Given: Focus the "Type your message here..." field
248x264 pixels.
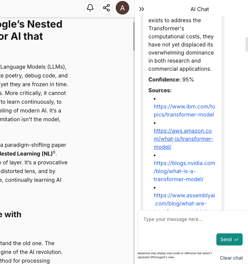Looking at the screenshot, I should 192,219.
